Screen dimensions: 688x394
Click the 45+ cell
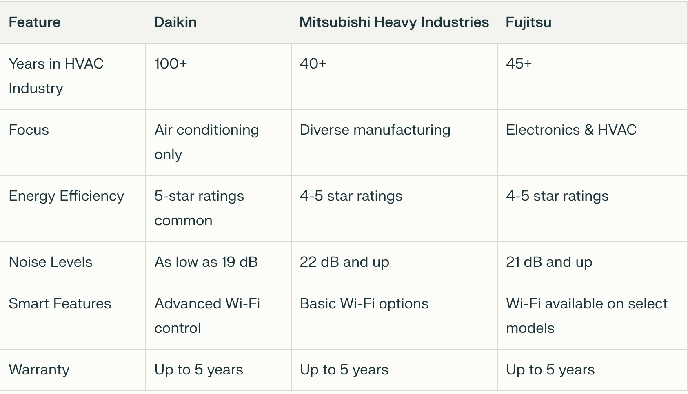519,64
